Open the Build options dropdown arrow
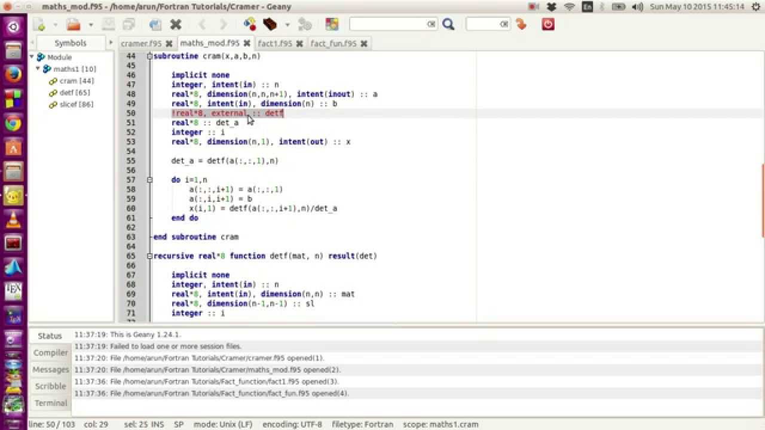This screenshot has width=765, height=430. 287,24
